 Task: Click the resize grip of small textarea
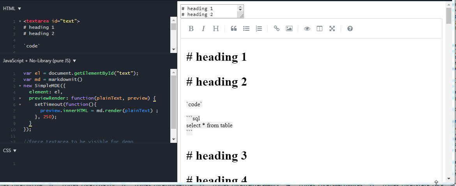click(x=241, y=16)
